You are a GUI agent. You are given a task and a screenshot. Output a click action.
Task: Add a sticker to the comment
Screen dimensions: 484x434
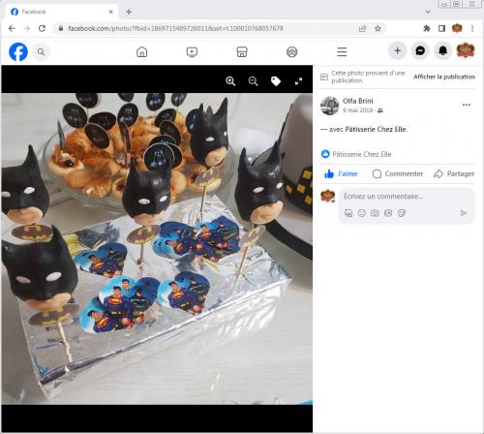point(402,213)
